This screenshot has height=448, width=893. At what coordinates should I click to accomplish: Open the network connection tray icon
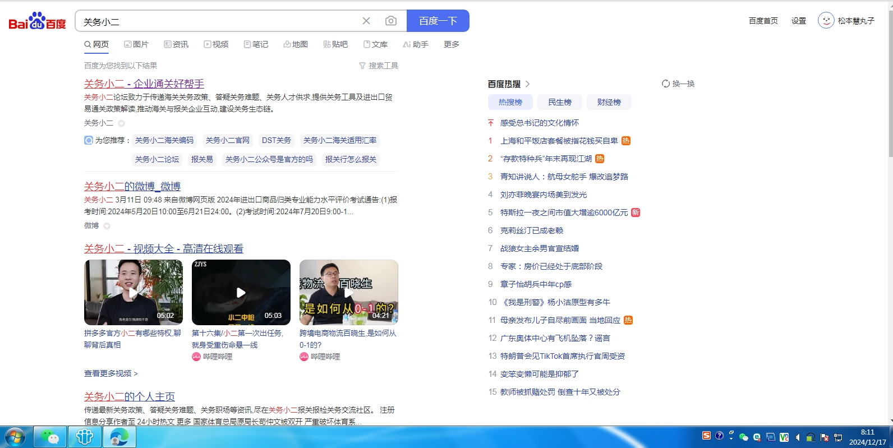[x=838, y=437]
